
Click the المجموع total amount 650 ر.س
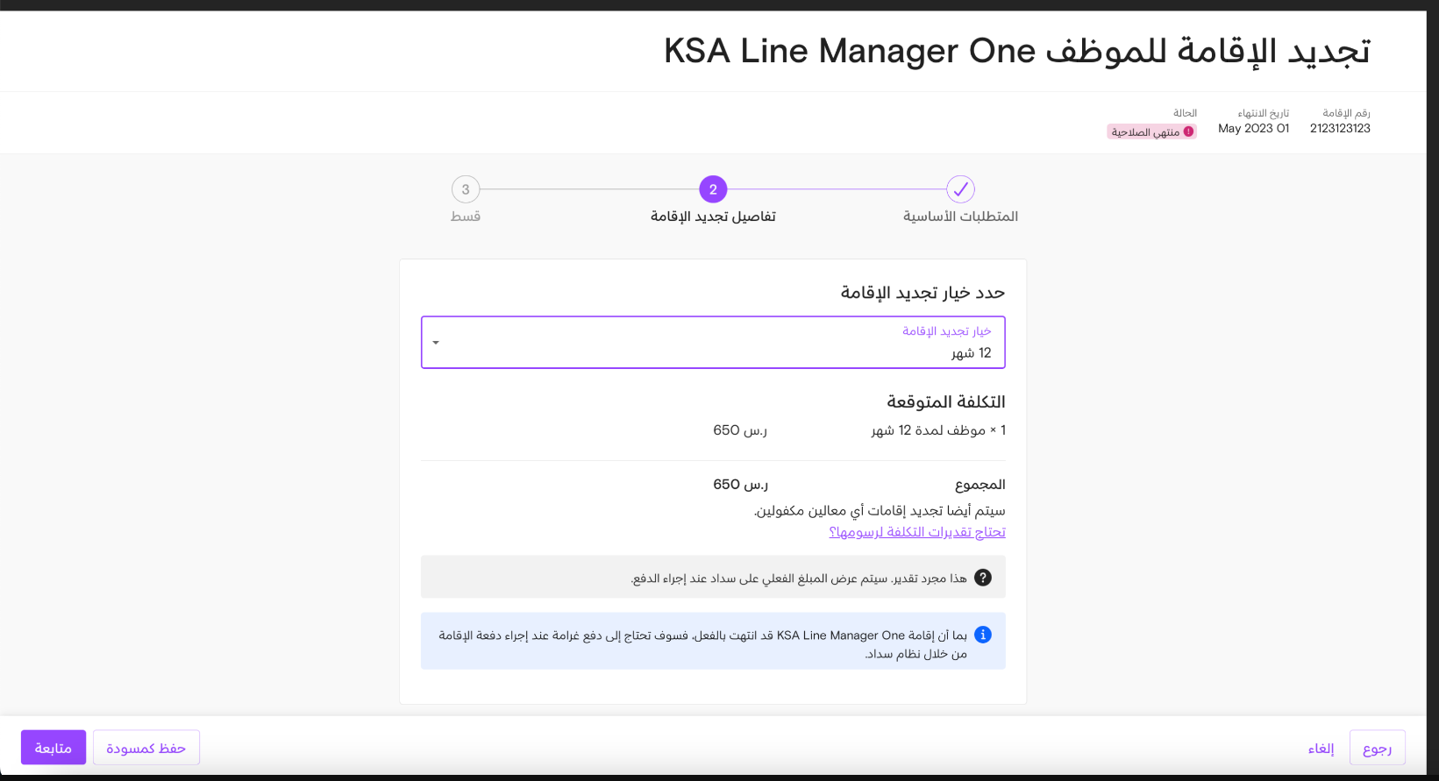click(740, 484)
